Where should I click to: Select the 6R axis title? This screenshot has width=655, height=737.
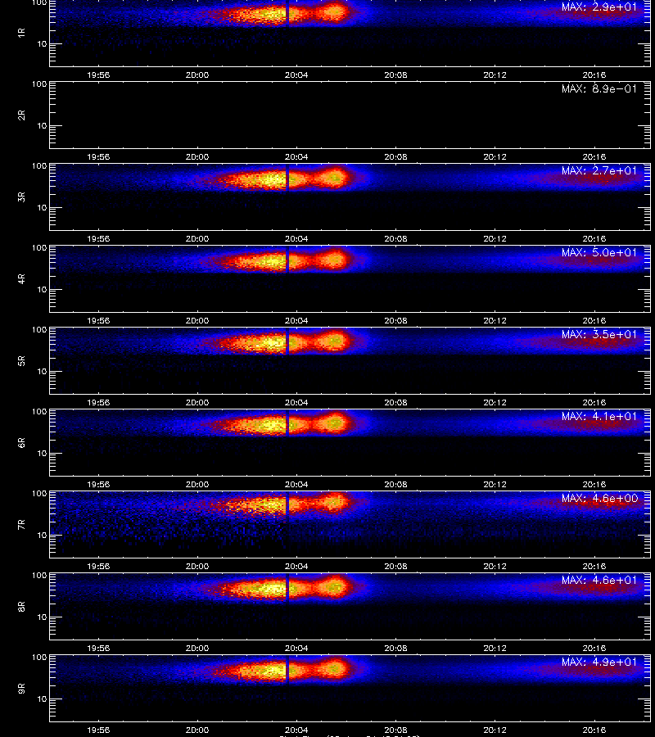coord(21,442)
